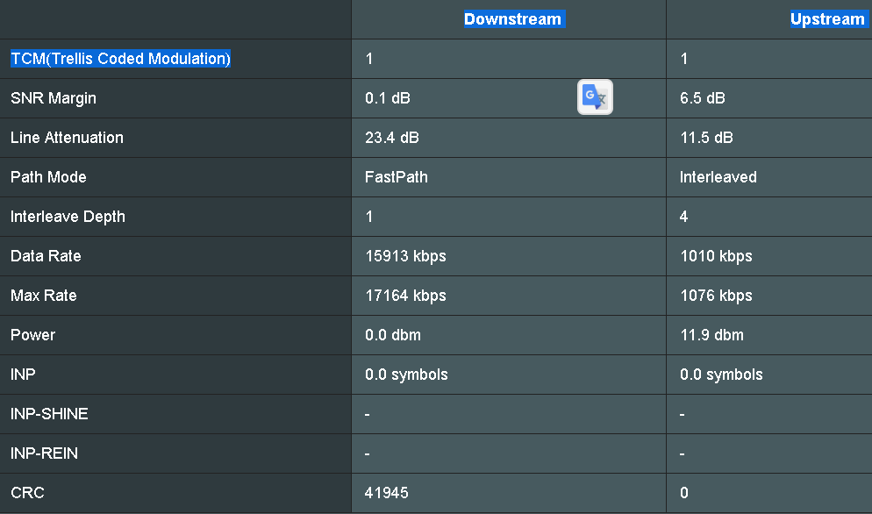Click the upstream SNR Margin 6.5 dB value

coord(702,98)
